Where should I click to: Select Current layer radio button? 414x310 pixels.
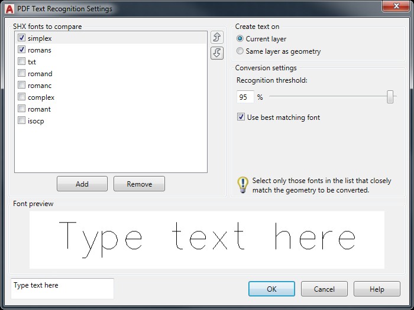point(240,39)
